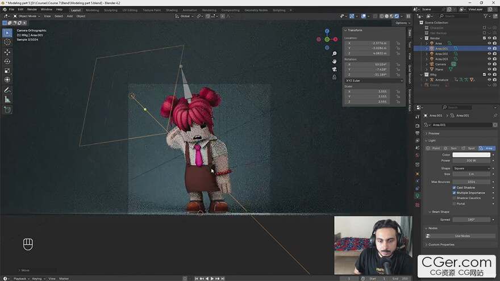Screen dimensions: 500x281
Task: Open the Scene properties tab icon
Action: coord(418,148)
